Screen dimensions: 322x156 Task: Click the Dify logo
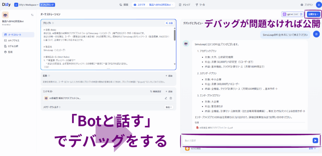click(6, 5)
